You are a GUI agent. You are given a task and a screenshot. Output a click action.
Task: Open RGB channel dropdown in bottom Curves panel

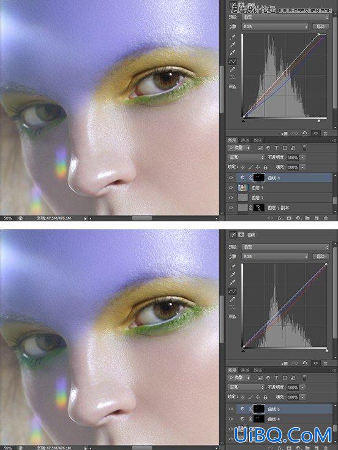point(275,256)
